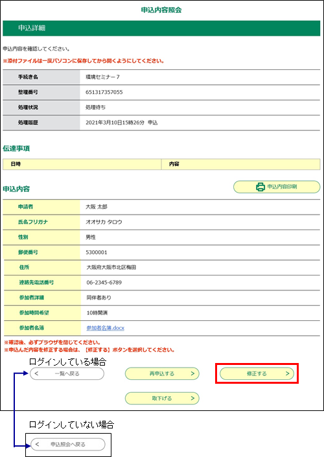This screenshot has width=324, height=457.
Task: Click the 連絡先電話番号 value 06-2345-6789
Action: pyautogui.click(x=104, y=283)
